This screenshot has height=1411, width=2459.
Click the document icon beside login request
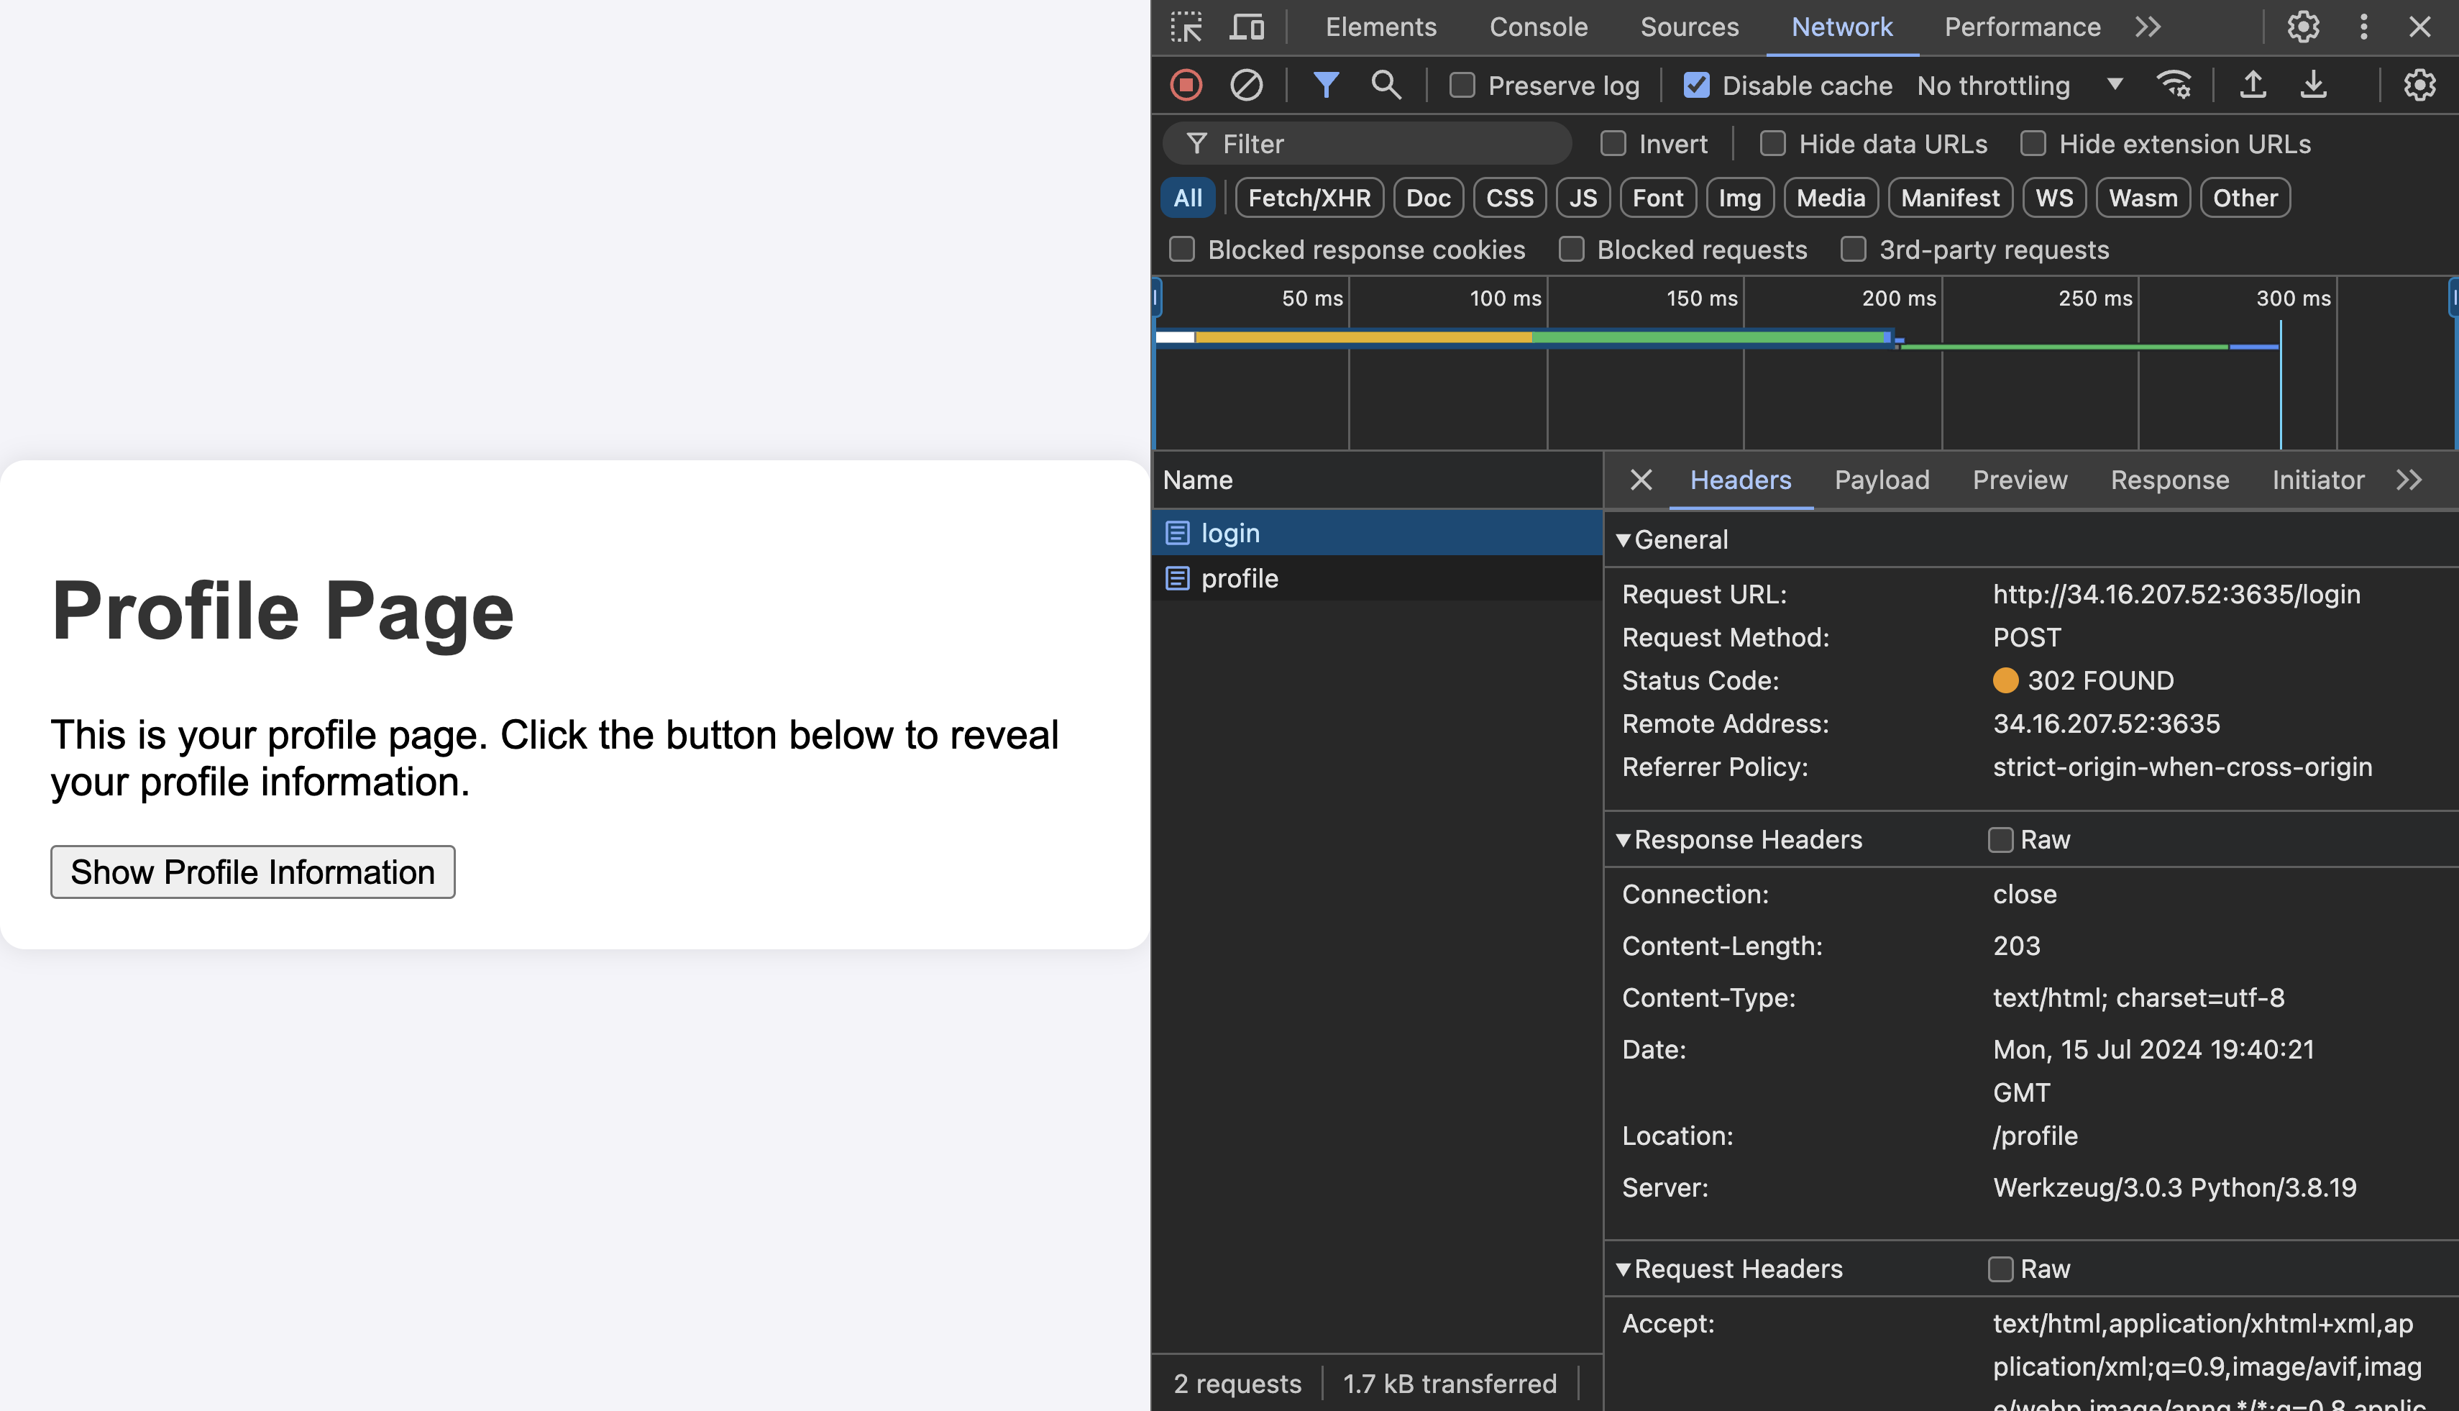(1177, 533)
